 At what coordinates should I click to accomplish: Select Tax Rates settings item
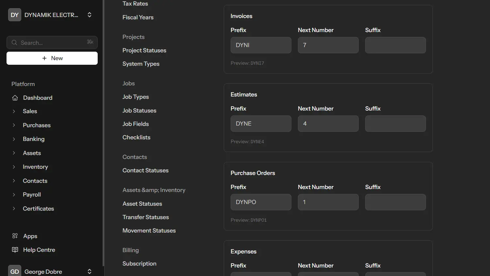(x=135, y=4)
